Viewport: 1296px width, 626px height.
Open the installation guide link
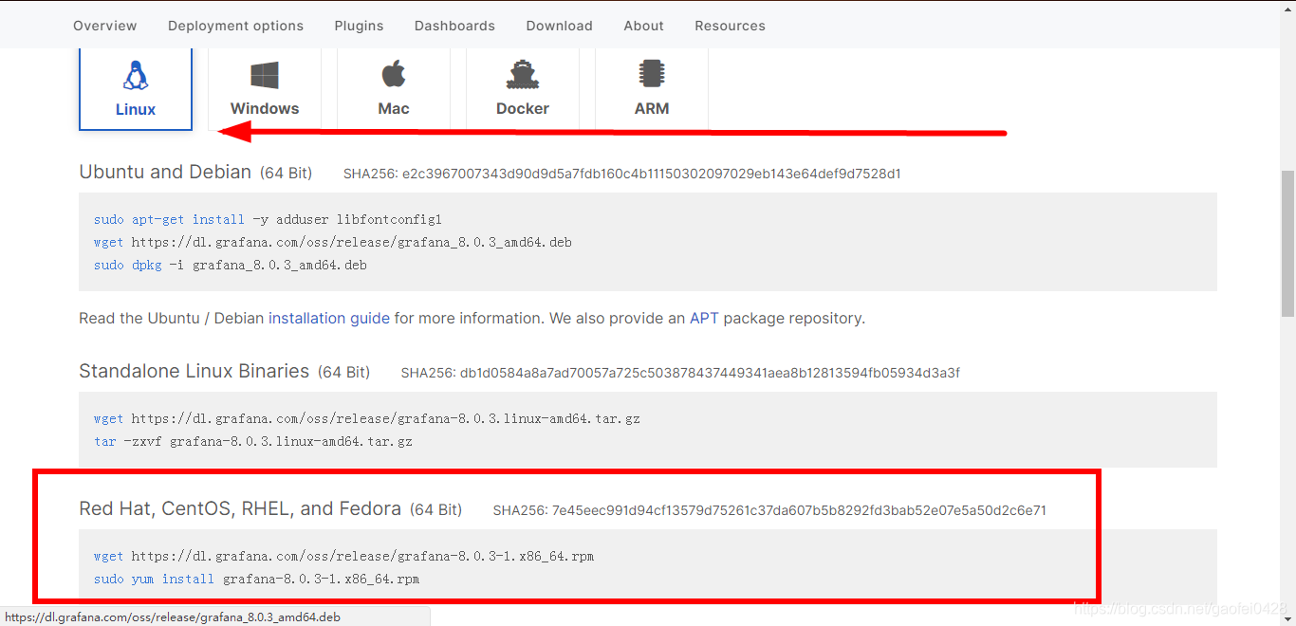(x=329, y=319)
